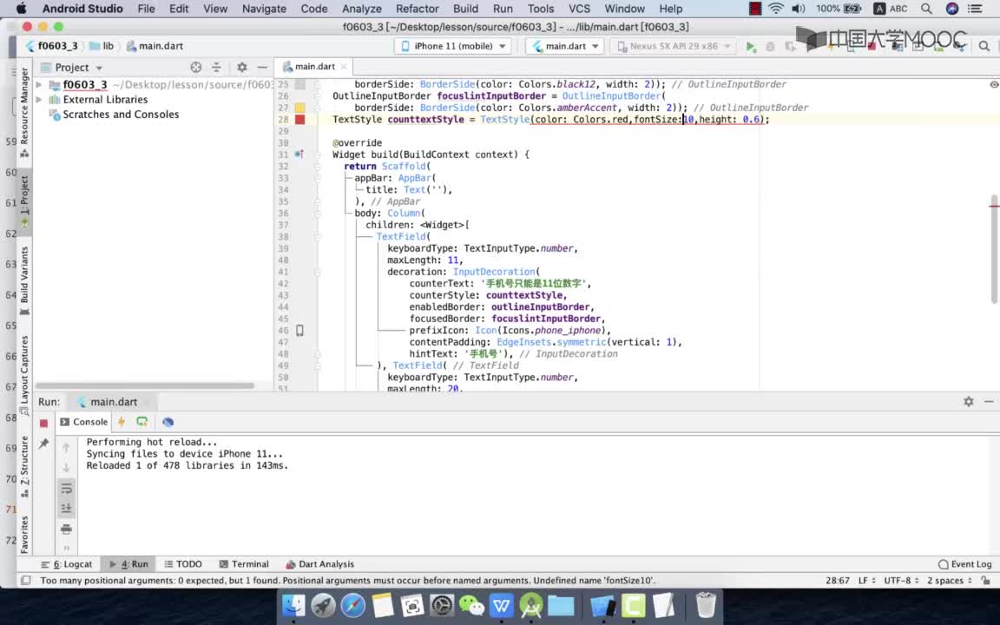Toggle the Favorites side panel
This screenshot has width=1000, height=625.
24,535
